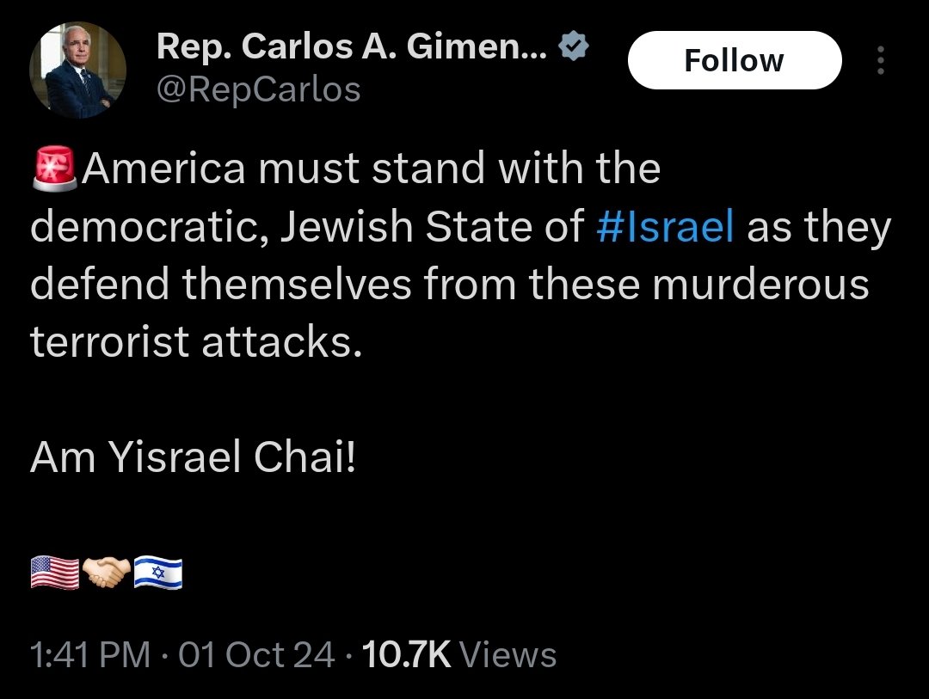Open the Rep. Carlos A. Gimen... display name
This screenshot has height=699, width=929.
pos(352,48)
